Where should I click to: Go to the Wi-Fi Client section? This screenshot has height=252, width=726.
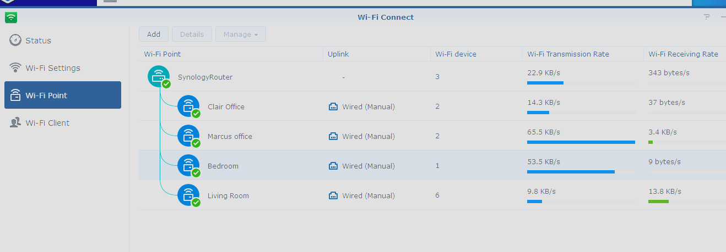(47, 123)
